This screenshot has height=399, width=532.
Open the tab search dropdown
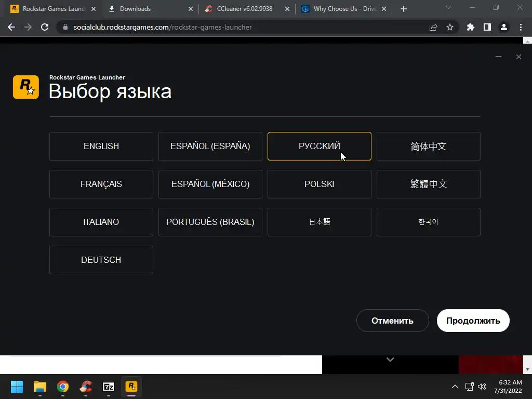pos(448,7)
